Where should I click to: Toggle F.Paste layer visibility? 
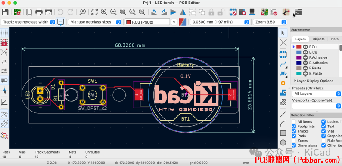305,68
